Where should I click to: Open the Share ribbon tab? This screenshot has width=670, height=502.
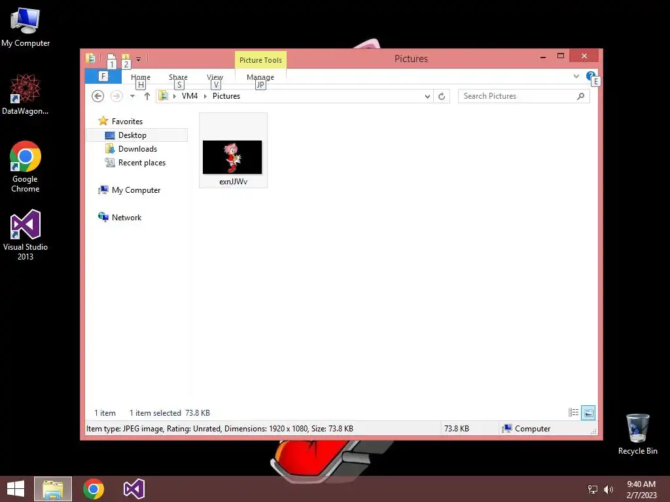coord(178,77)
